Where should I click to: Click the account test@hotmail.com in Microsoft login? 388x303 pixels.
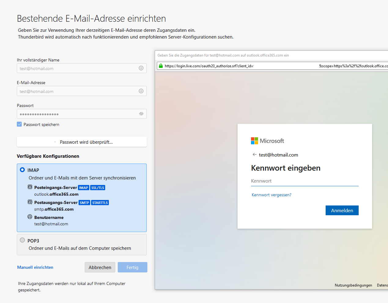(x=279, y=155)
